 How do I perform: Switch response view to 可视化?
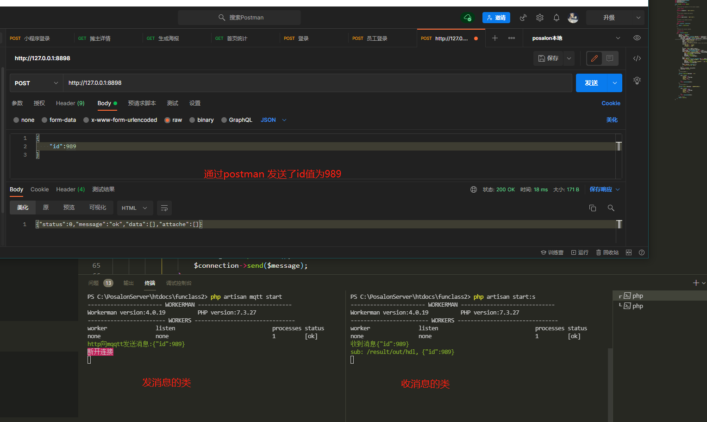coord(98,208)
